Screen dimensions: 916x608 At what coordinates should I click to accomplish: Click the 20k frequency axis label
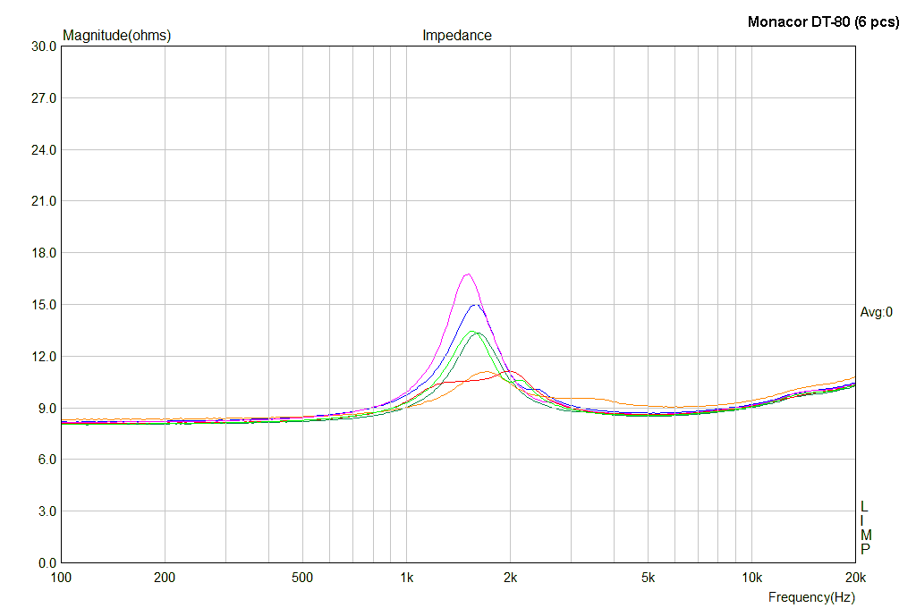point(855,578)
